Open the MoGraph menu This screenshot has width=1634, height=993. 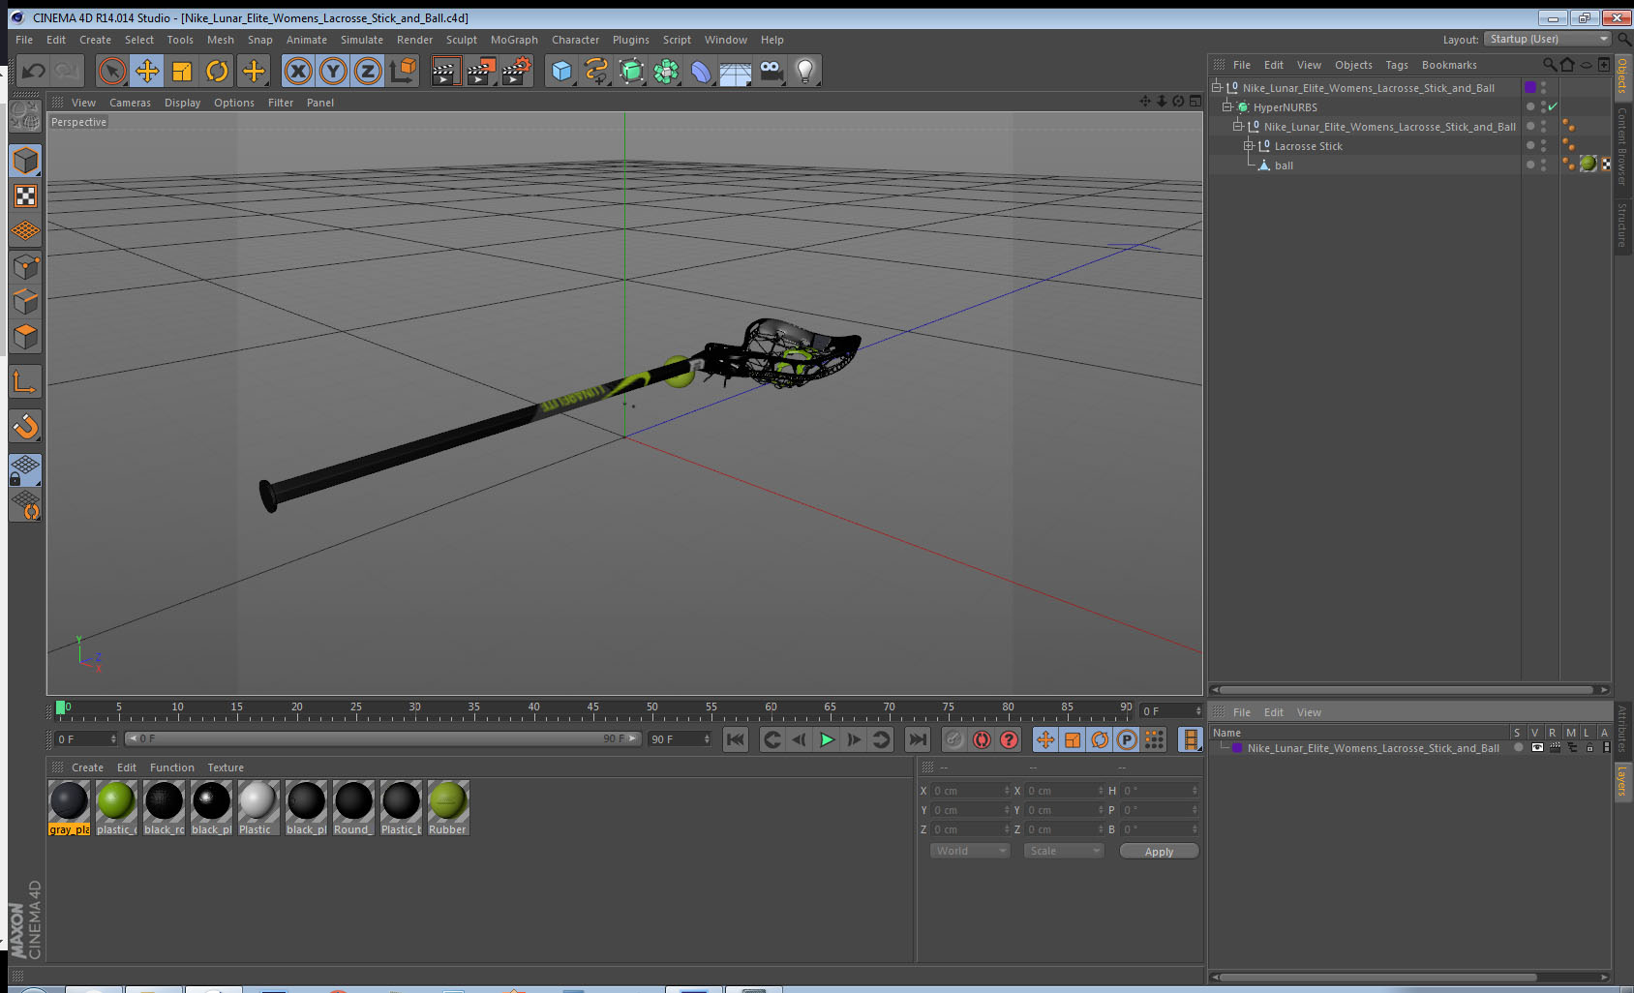click(514, 40)
